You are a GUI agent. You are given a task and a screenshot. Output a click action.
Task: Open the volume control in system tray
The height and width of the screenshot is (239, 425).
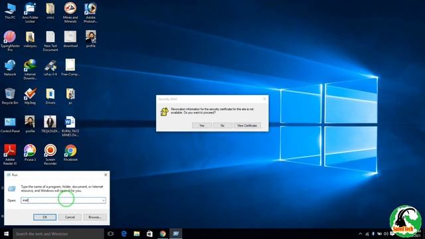pyautogui.click(x=386, y=234)
